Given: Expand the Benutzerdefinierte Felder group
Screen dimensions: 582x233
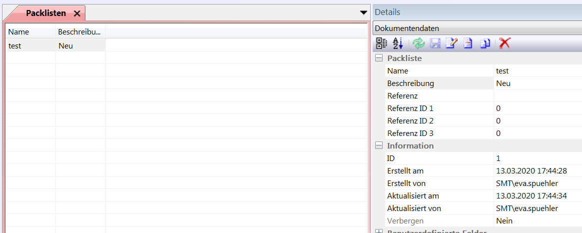Looking at the screenshot, I should coord(379,231).
